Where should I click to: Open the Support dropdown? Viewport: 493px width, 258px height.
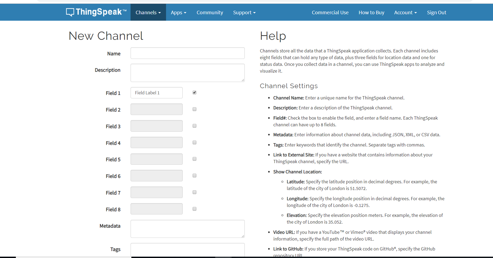(x=244, y=12)
